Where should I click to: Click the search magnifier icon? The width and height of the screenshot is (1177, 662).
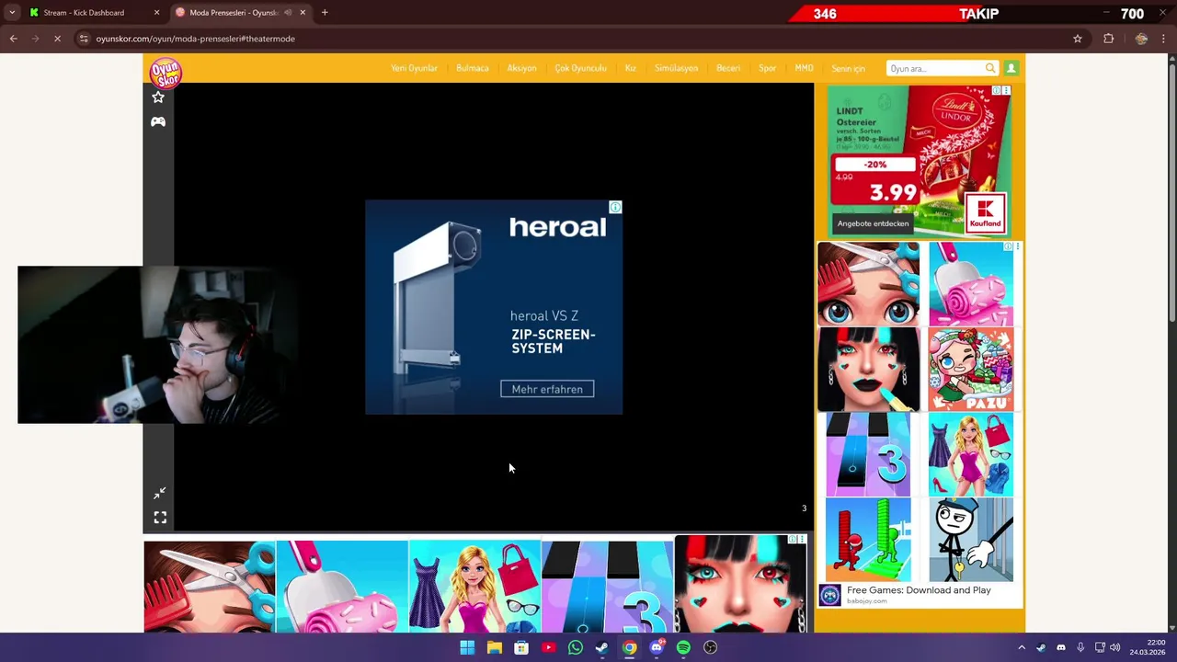989,68
